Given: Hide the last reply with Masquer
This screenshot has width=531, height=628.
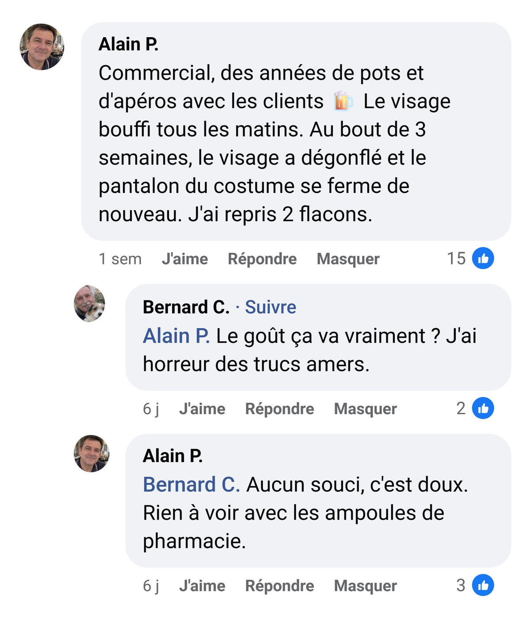Looking at the screenshot, I should [365, 586].
